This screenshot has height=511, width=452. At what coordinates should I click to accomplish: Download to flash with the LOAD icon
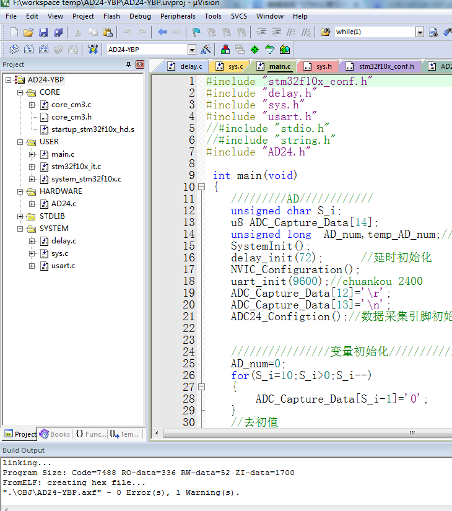93,50
